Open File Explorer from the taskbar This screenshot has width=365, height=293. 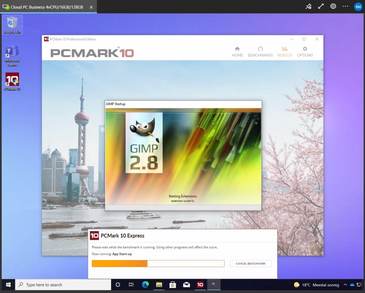(x=159, y=284)
